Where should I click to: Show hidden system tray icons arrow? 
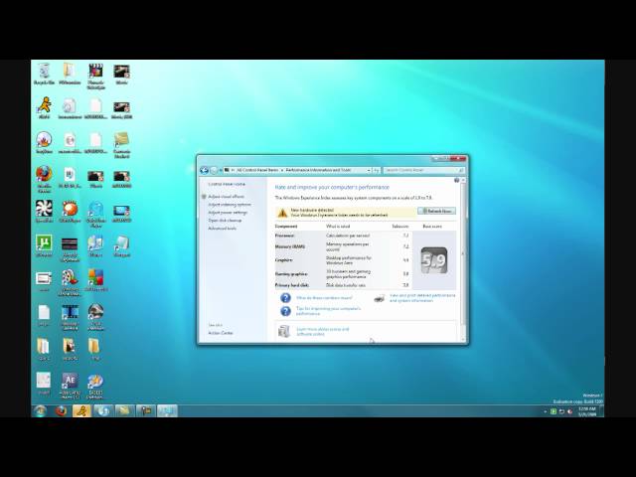(545, 411)
